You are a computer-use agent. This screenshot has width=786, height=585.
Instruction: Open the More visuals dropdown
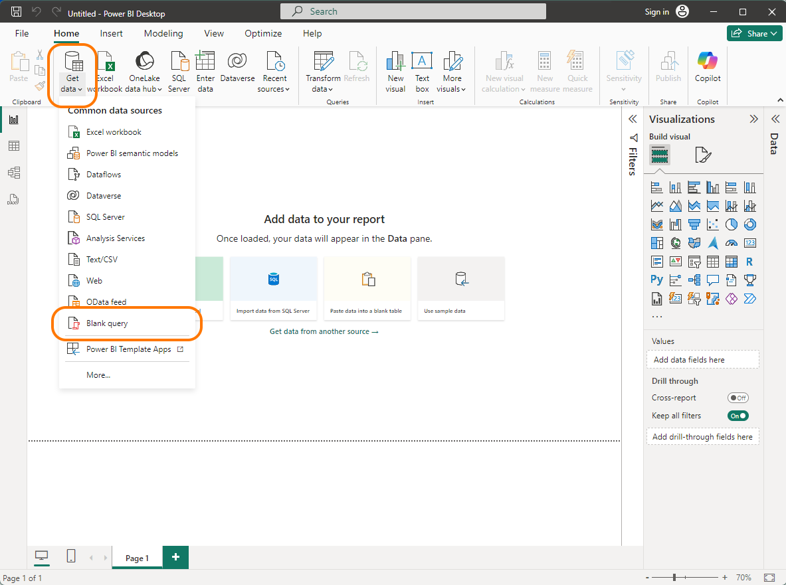click(x=452, y=71)
